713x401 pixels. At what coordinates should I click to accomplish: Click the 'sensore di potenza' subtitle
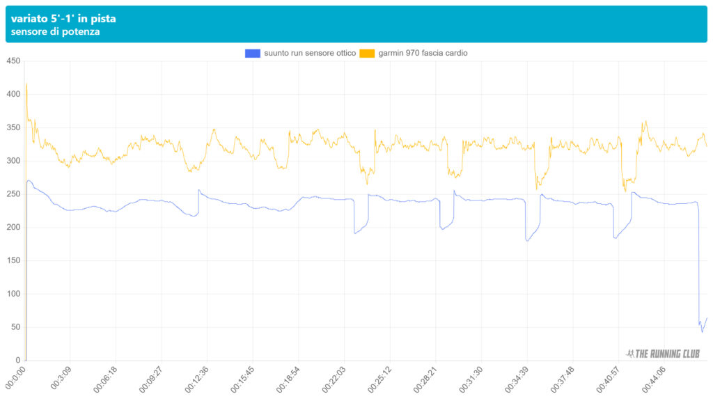55,32
